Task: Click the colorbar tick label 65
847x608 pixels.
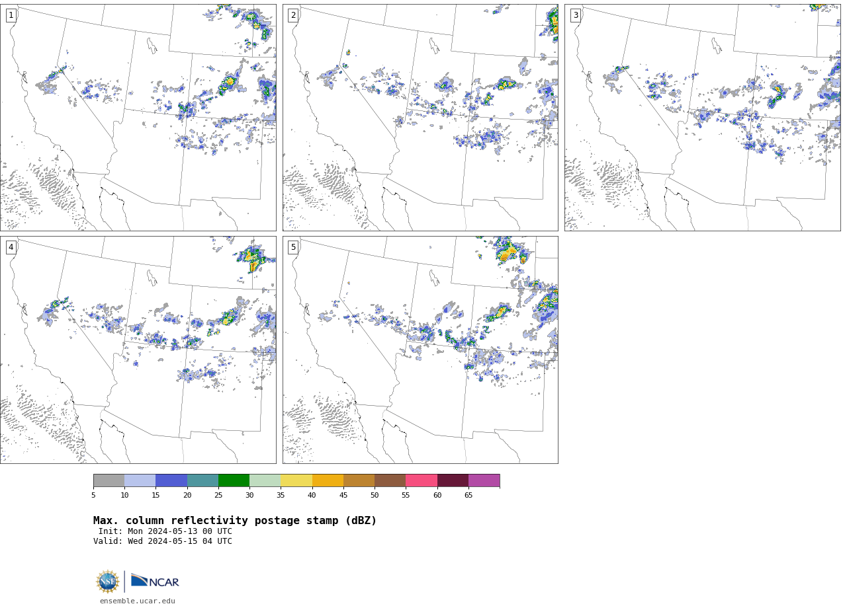Action: (x=468, y=495)
